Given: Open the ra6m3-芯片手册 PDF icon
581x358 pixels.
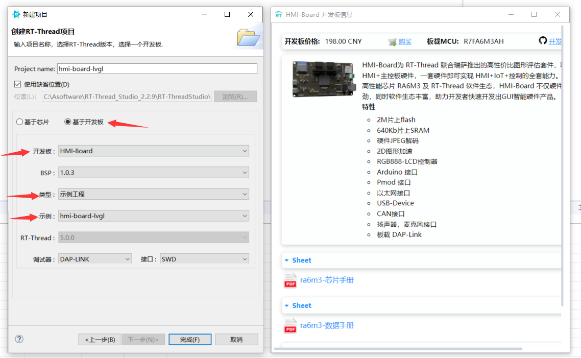Looking at the screenshot, I should point(290,280).
